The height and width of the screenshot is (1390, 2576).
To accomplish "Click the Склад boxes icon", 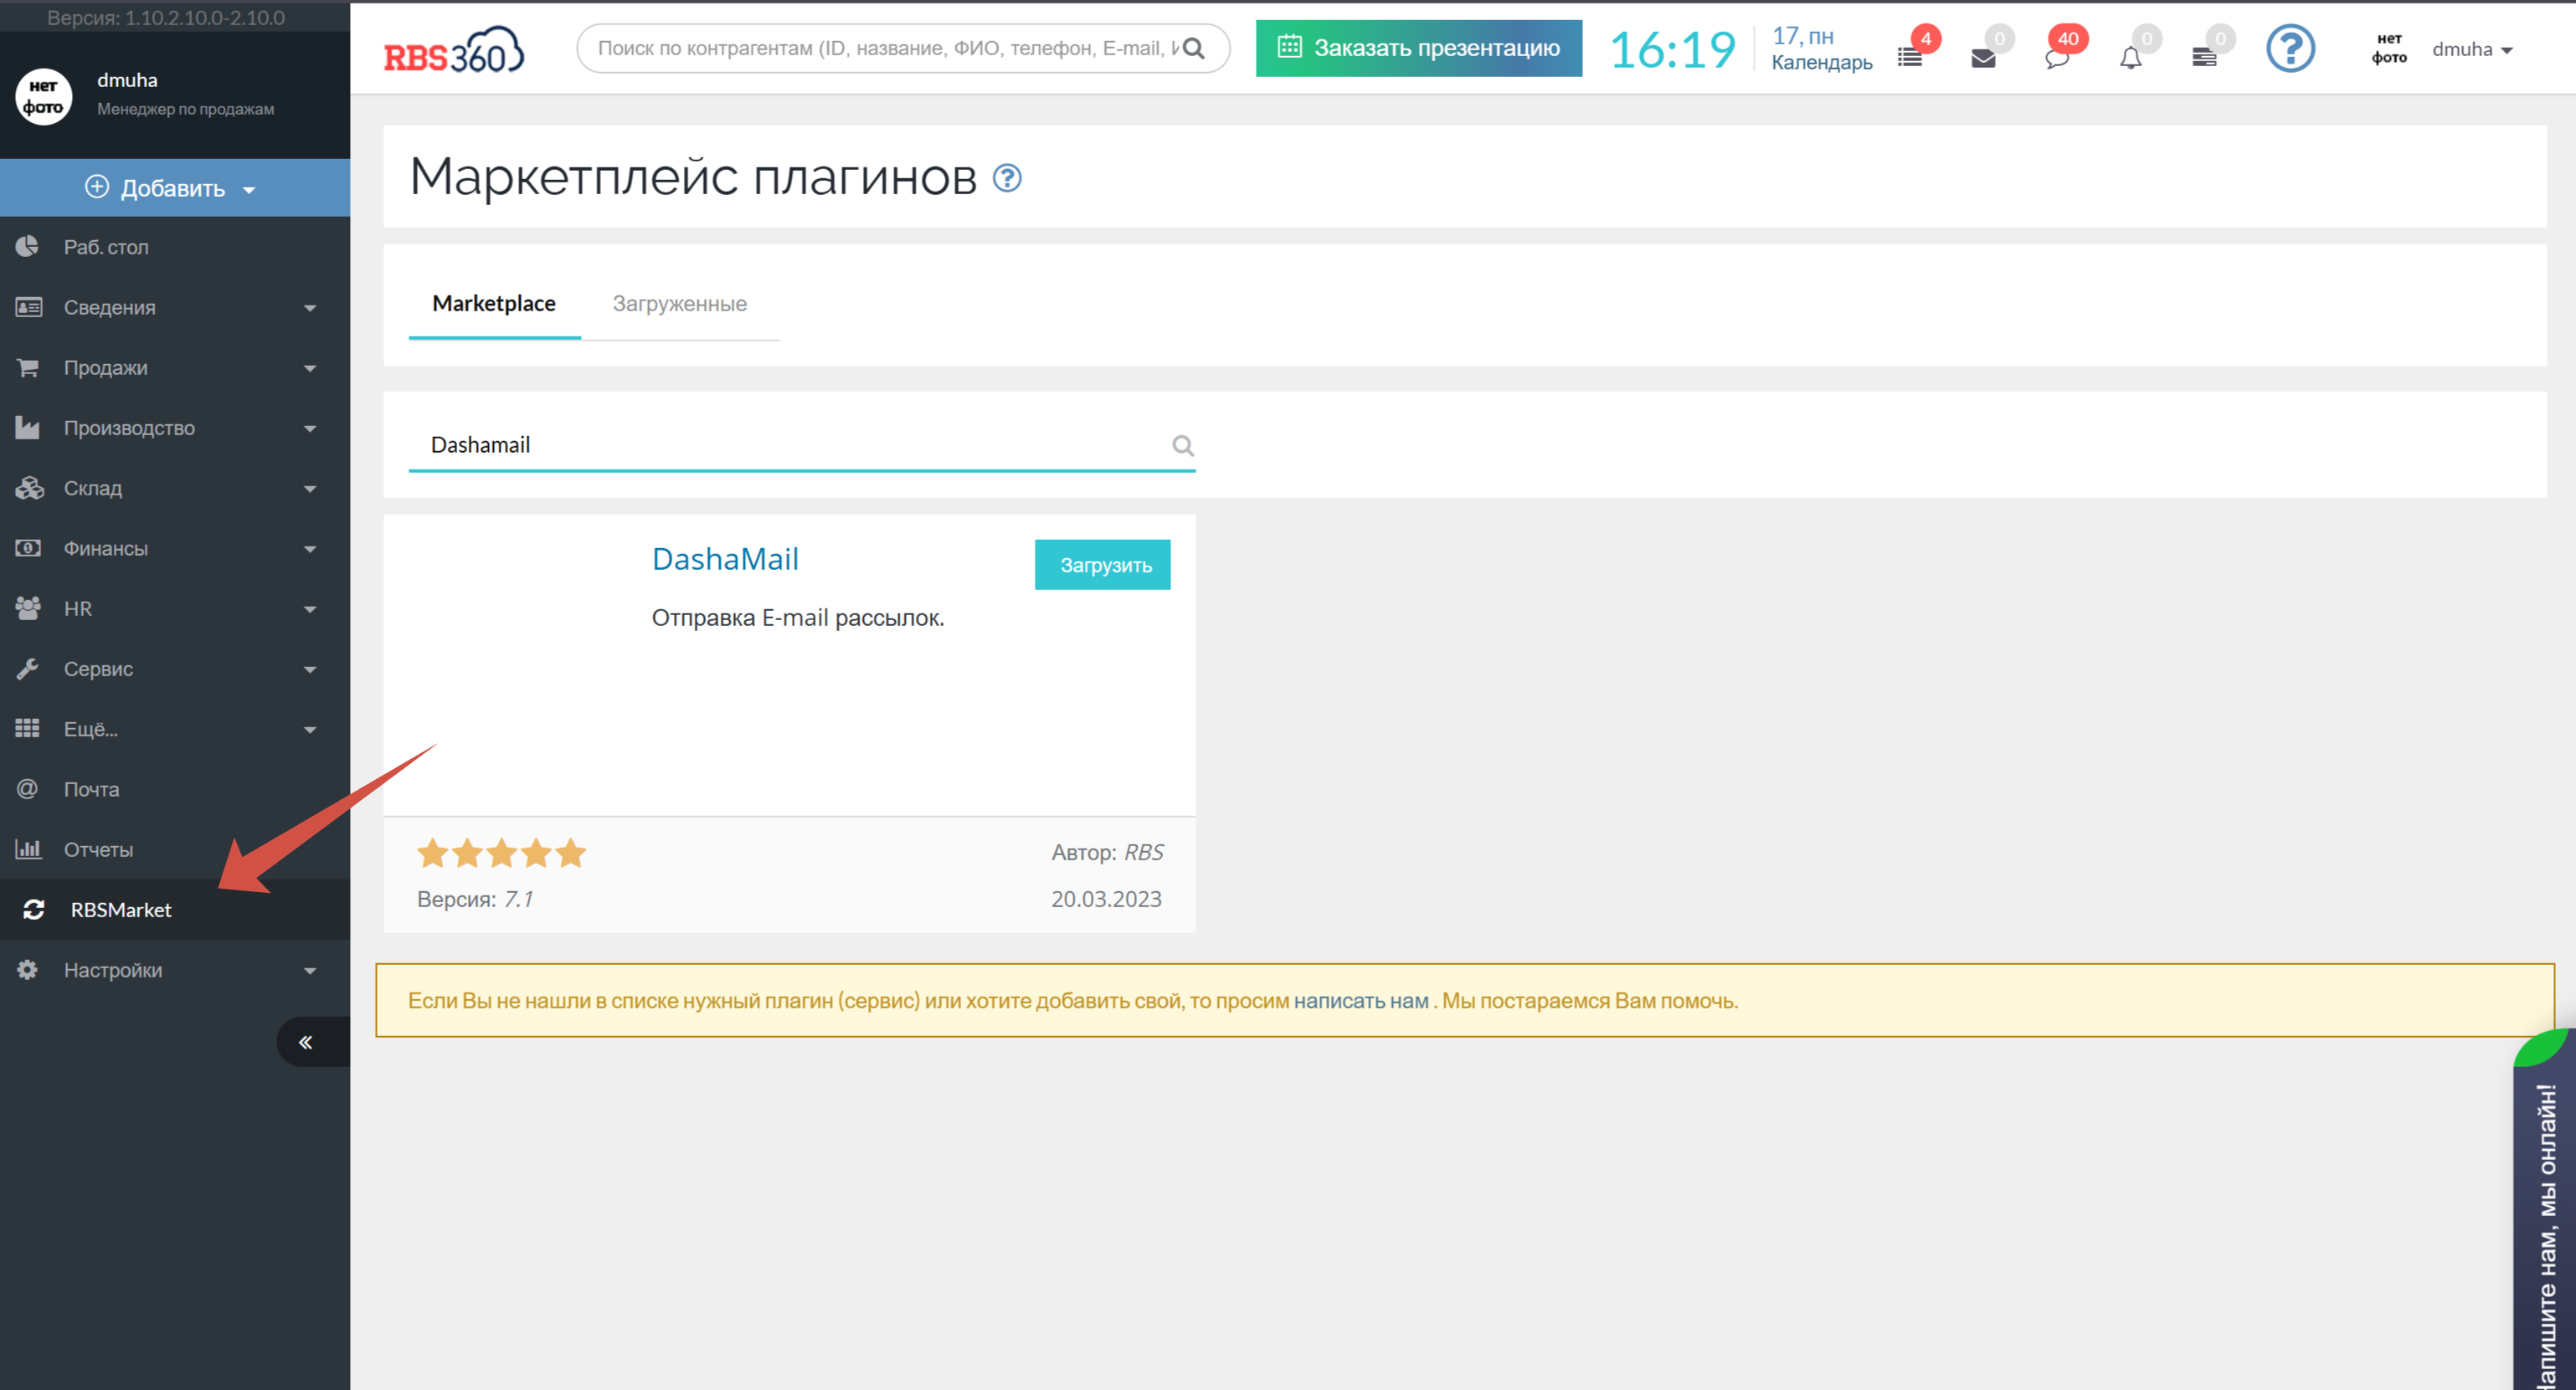I will [29, 488].
